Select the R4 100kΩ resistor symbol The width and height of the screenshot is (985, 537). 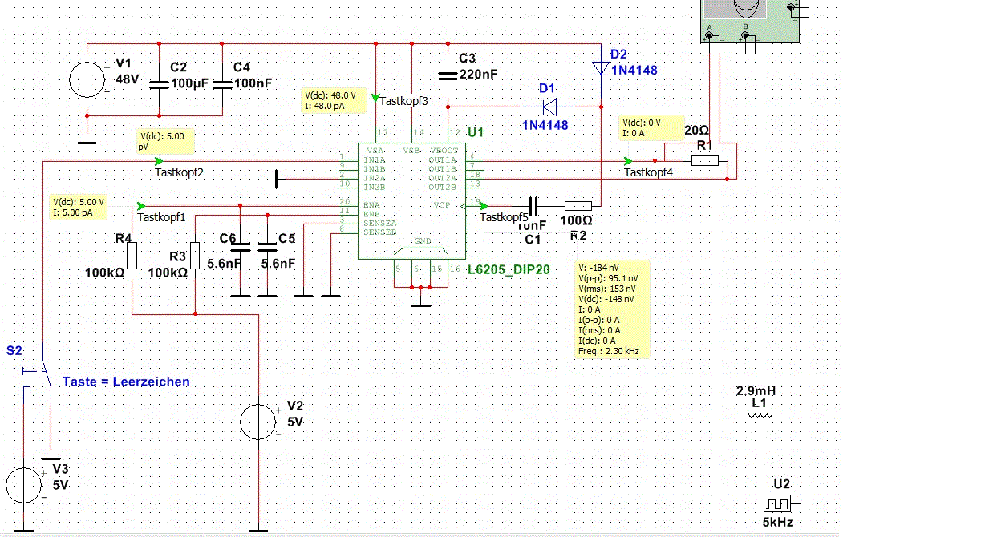pyautogui.click(x=132, y=255)
